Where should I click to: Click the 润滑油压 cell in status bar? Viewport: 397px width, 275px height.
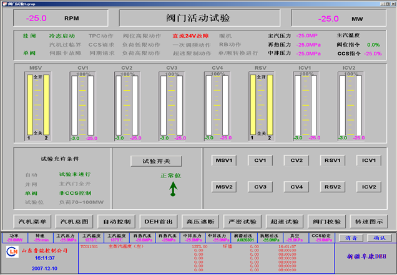pyautogui.click(x=244, y=238)
